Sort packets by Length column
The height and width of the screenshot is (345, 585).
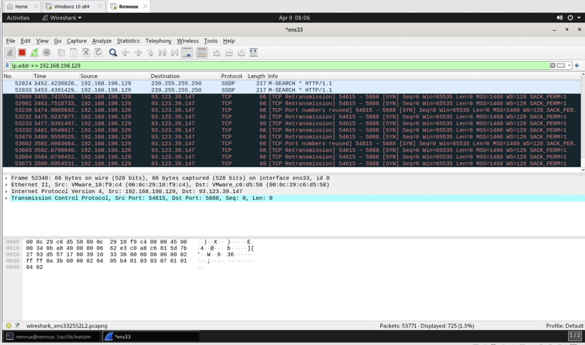(x=256, y=76)
